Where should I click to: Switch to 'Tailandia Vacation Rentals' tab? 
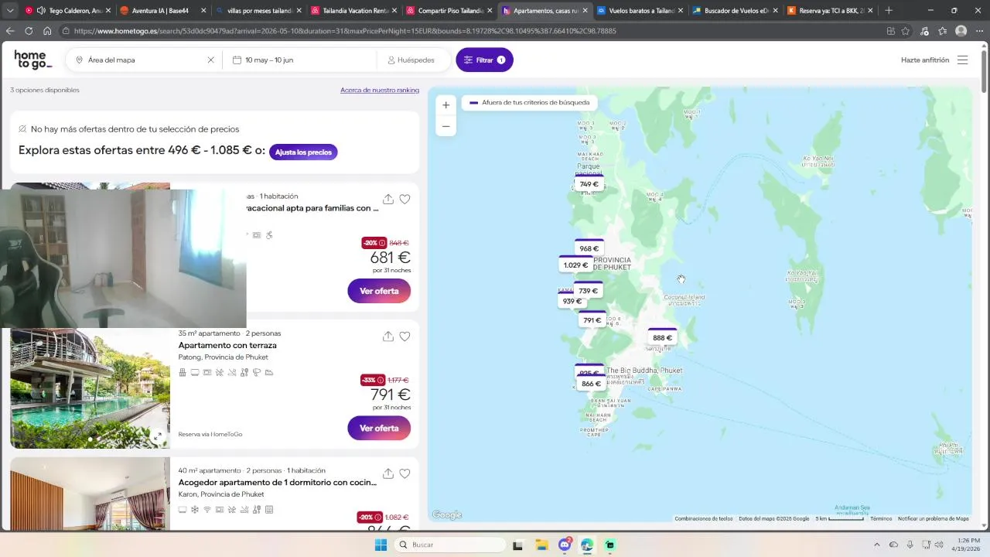coord(352,11)
